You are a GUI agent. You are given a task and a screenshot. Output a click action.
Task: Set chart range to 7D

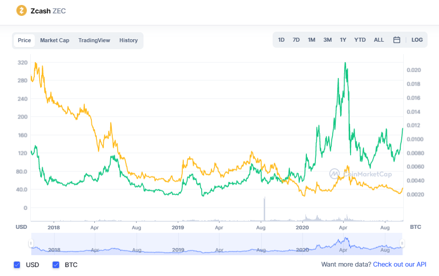coord(296,40)
